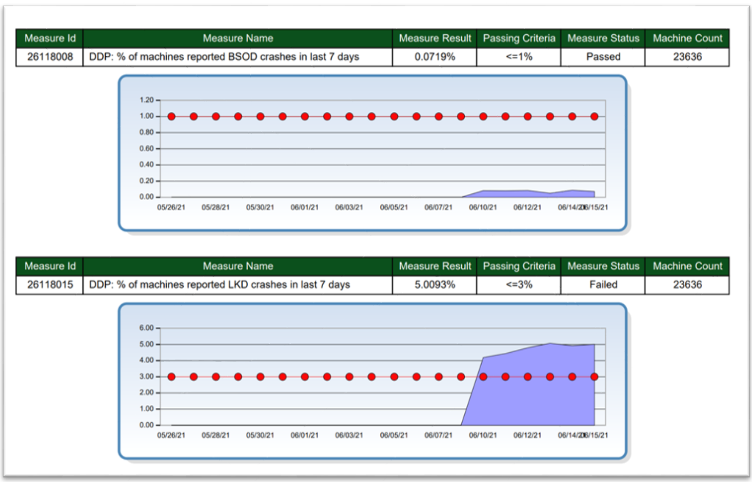The height and width of the screenshot is (482, 752).
Task: Click the Measure Name column header
Action: click(x=238, y=38)
